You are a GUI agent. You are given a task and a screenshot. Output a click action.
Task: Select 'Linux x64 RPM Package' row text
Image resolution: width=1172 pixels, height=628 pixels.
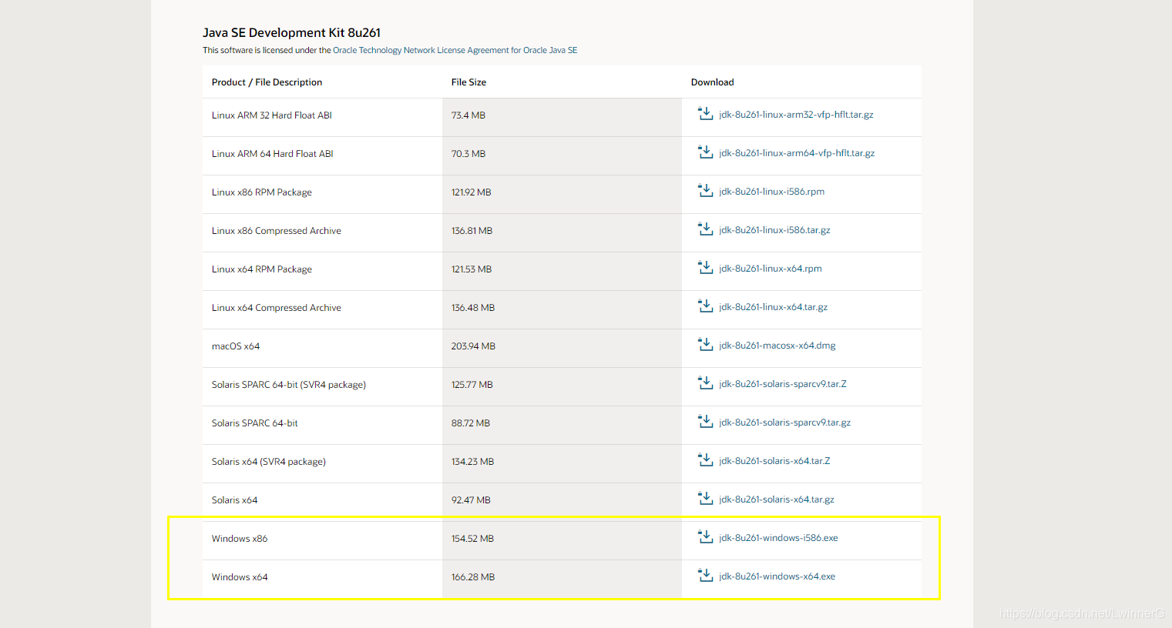pos(262,269)
